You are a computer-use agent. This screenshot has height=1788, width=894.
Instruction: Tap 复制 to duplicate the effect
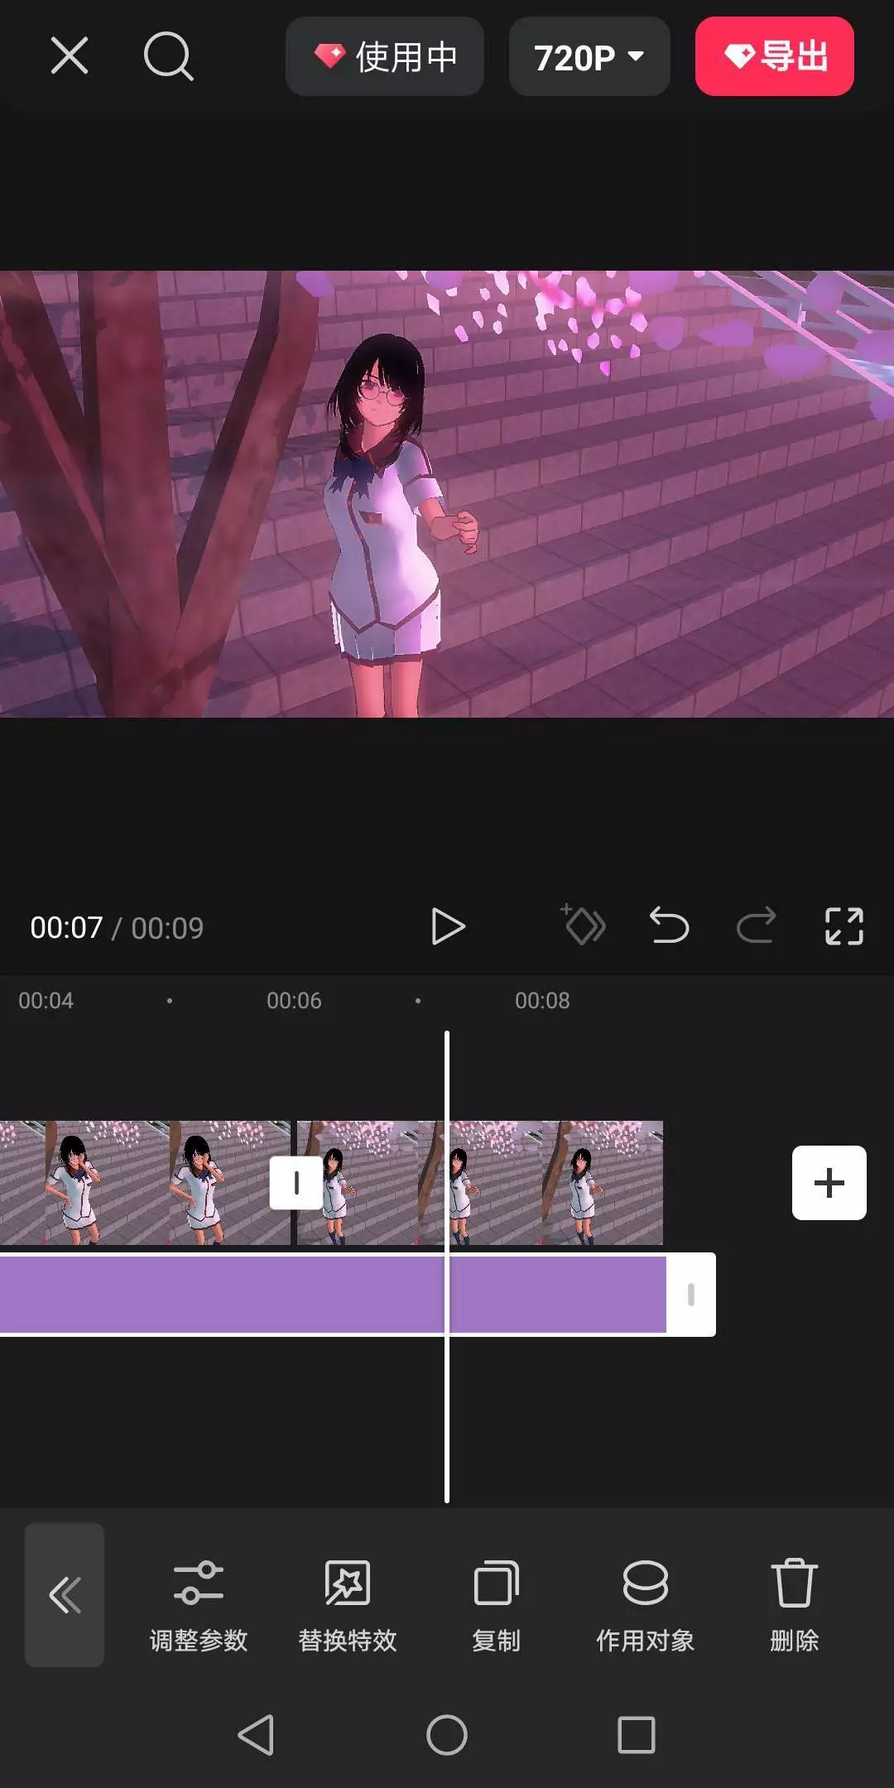coord(497,1608)
